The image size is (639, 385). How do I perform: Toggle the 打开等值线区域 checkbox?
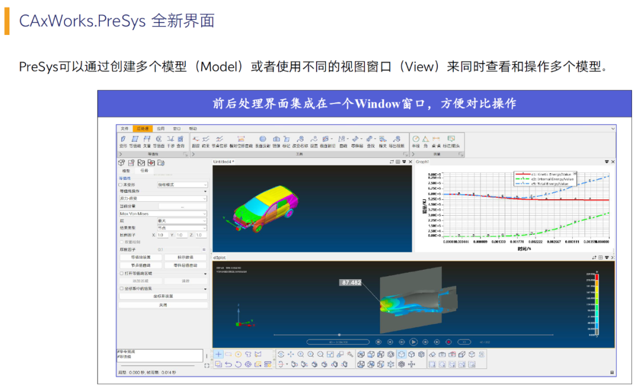click(x=121, y=273)
